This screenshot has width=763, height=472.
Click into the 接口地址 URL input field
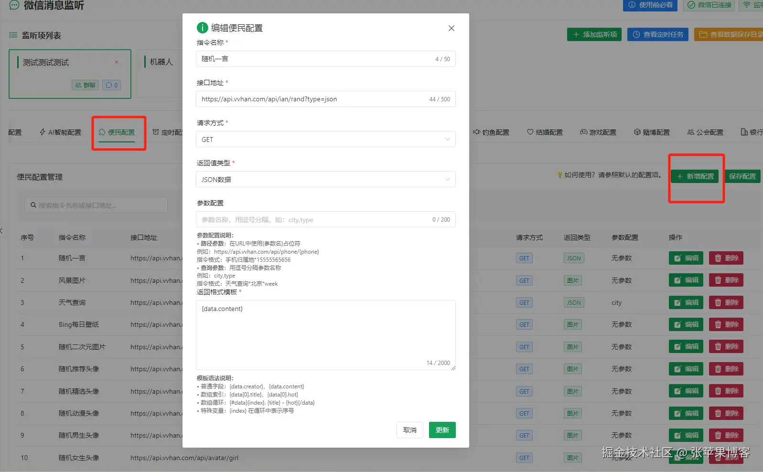pos(313,99)
